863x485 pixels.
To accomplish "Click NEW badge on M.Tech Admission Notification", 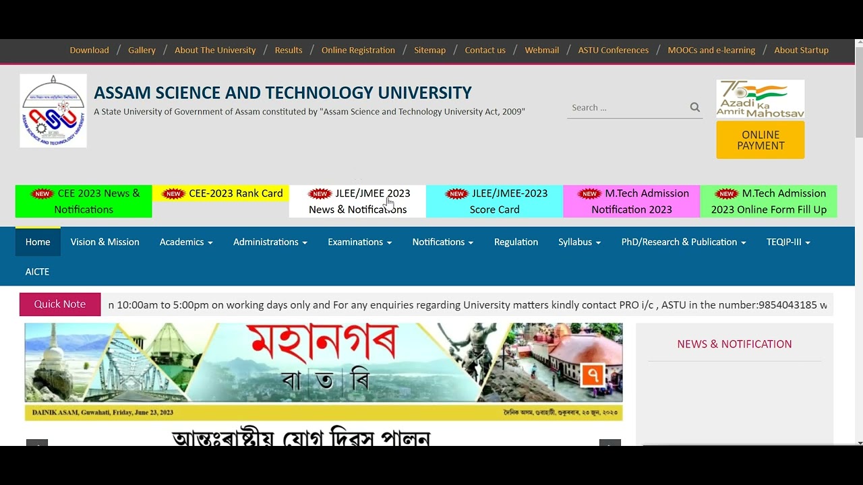I will (x=590, y=194).
